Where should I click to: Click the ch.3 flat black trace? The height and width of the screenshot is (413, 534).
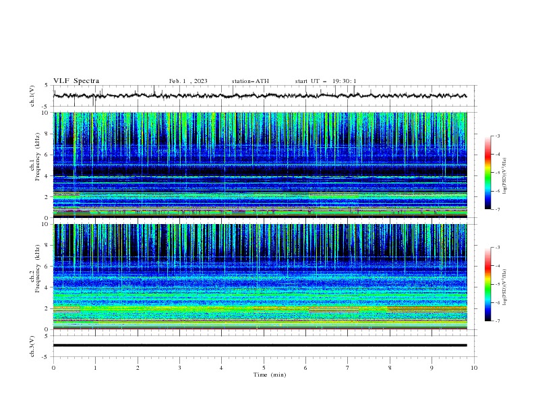pyautogui.click(x=260, y=346)
